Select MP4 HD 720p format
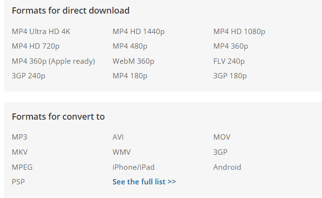 (36, 46)
